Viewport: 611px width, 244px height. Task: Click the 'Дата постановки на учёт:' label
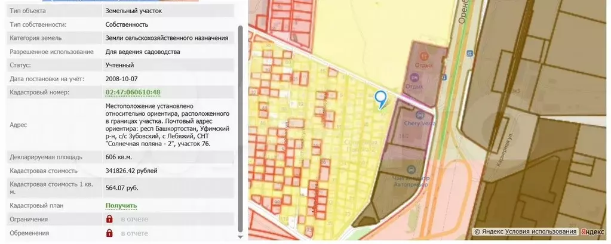pyautogui.click(x=47, y=79)
